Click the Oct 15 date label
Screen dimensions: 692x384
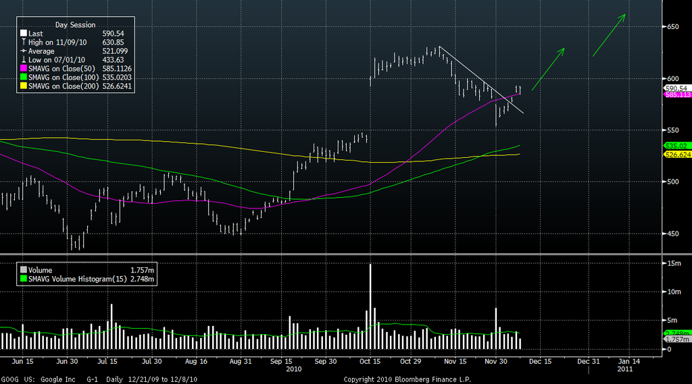click(x=370, y=361)
